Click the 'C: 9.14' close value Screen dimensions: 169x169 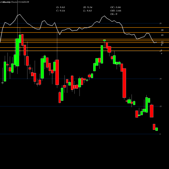point(61,11)
